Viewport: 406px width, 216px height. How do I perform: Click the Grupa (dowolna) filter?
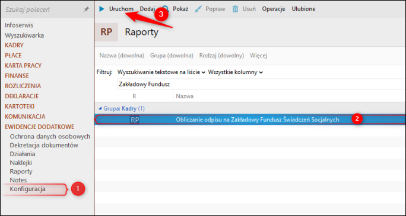(x=172, y=56)
